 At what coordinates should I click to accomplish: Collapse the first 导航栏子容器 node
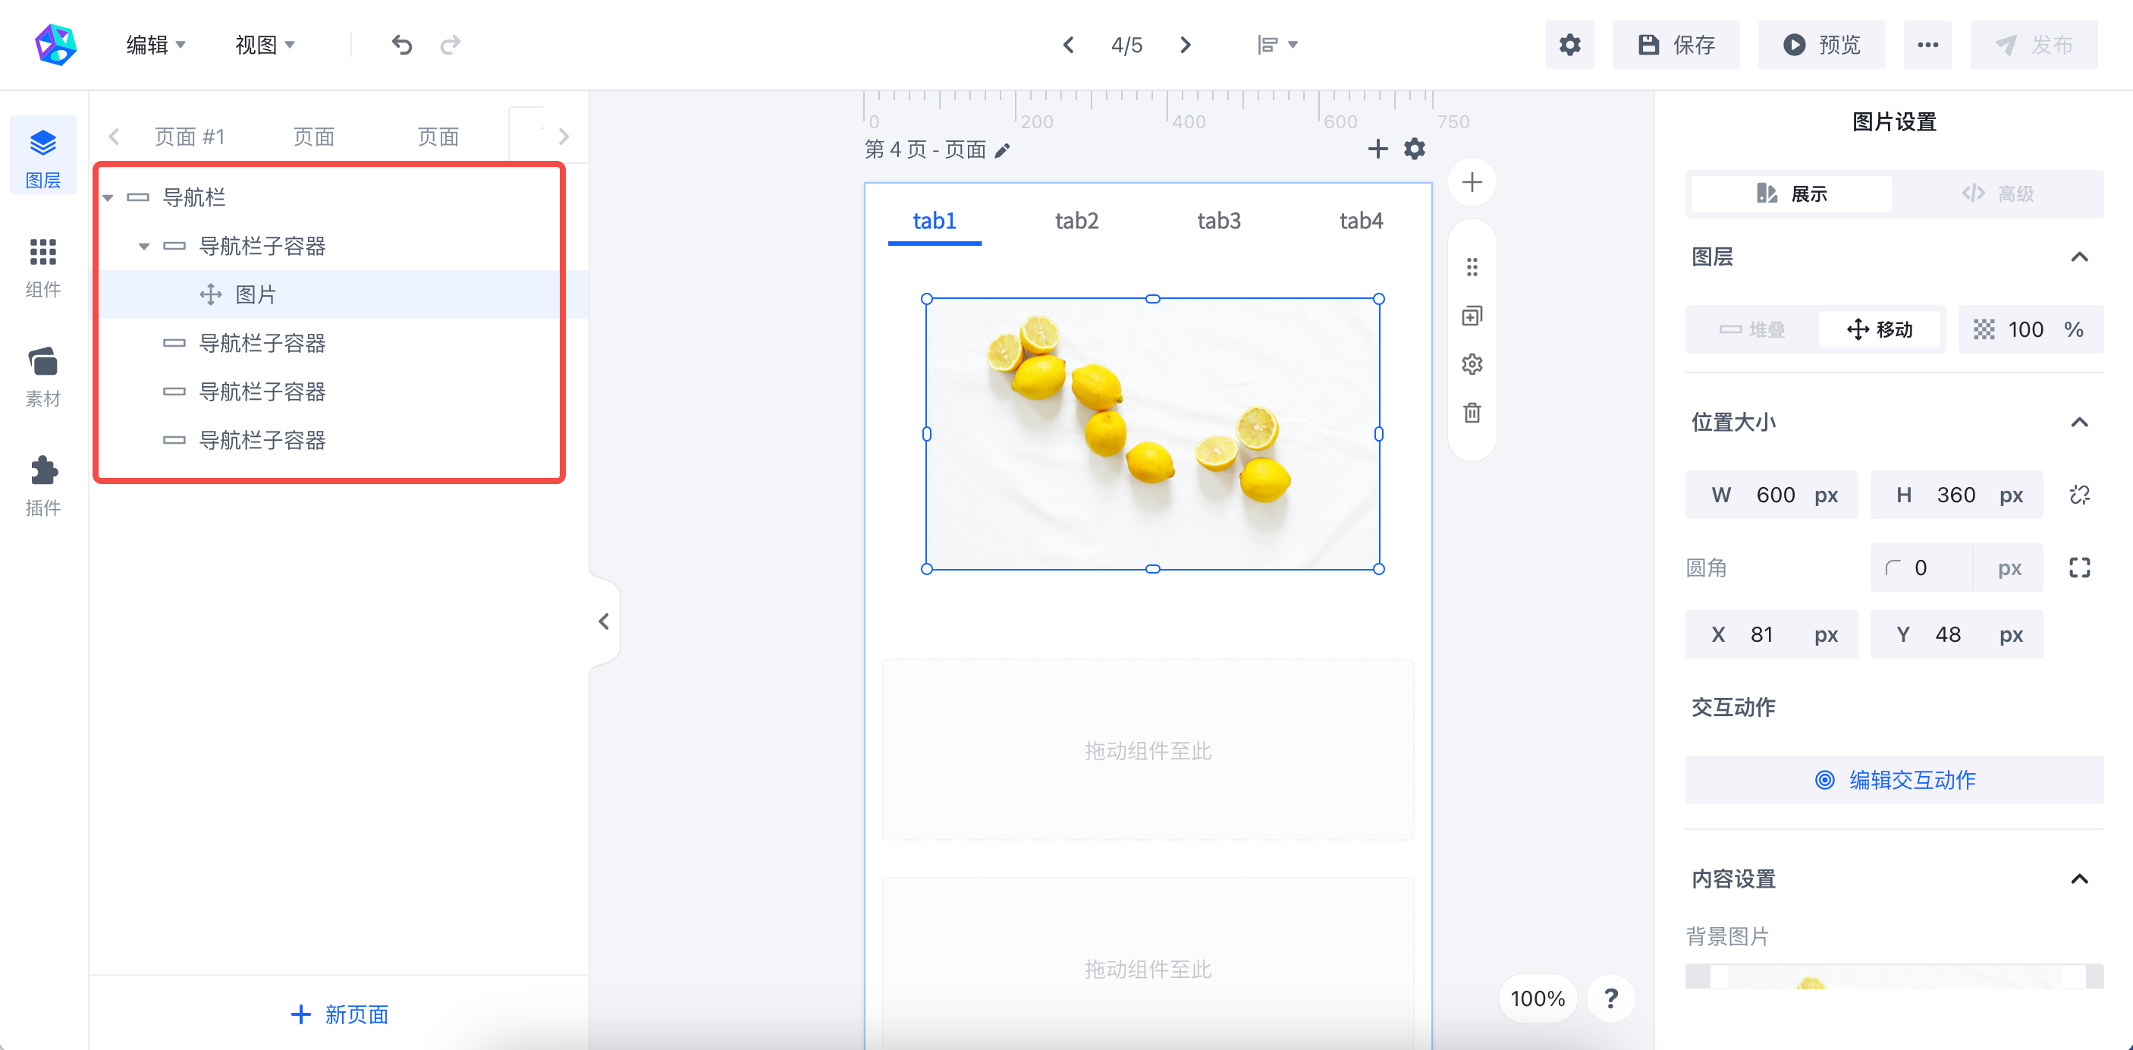click(x=144, y=246)
